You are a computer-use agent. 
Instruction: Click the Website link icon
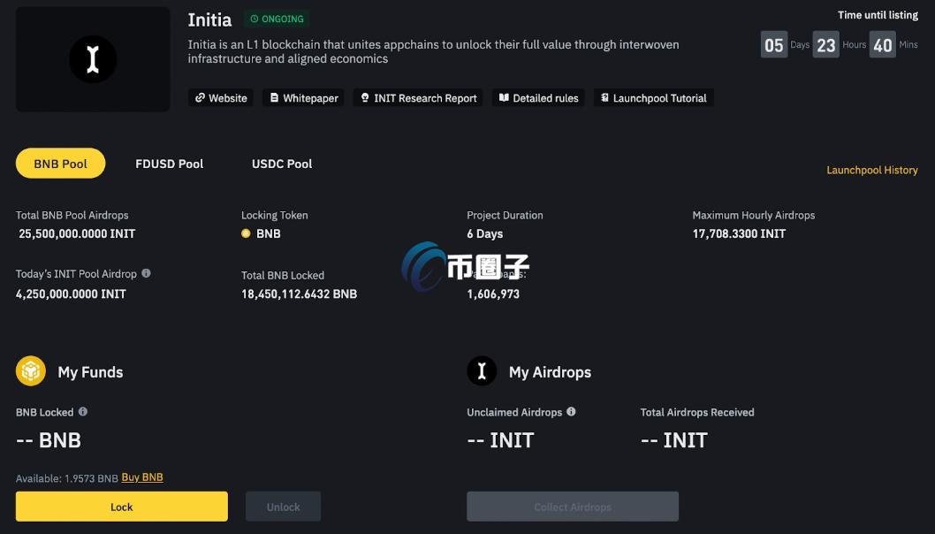tap(201, 98)
